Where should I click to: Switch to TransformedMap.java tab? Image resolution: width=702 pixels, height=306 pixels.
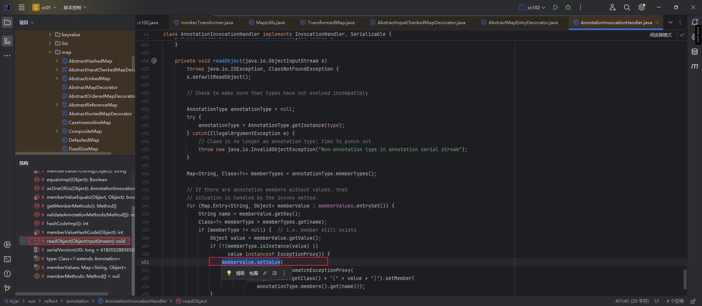pos(328,22)
